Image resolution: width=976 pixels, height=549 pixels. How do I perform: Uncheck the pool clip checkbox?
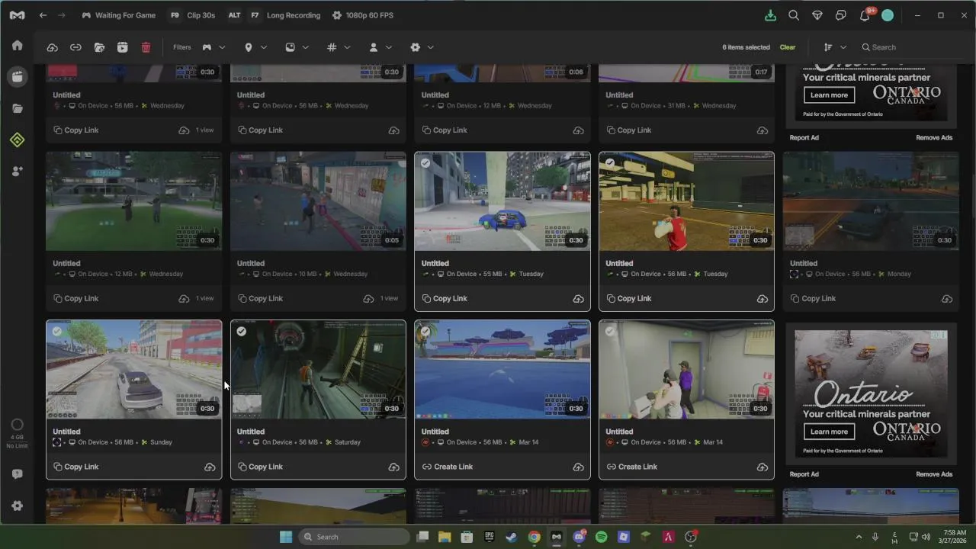(x=425, y=332)
